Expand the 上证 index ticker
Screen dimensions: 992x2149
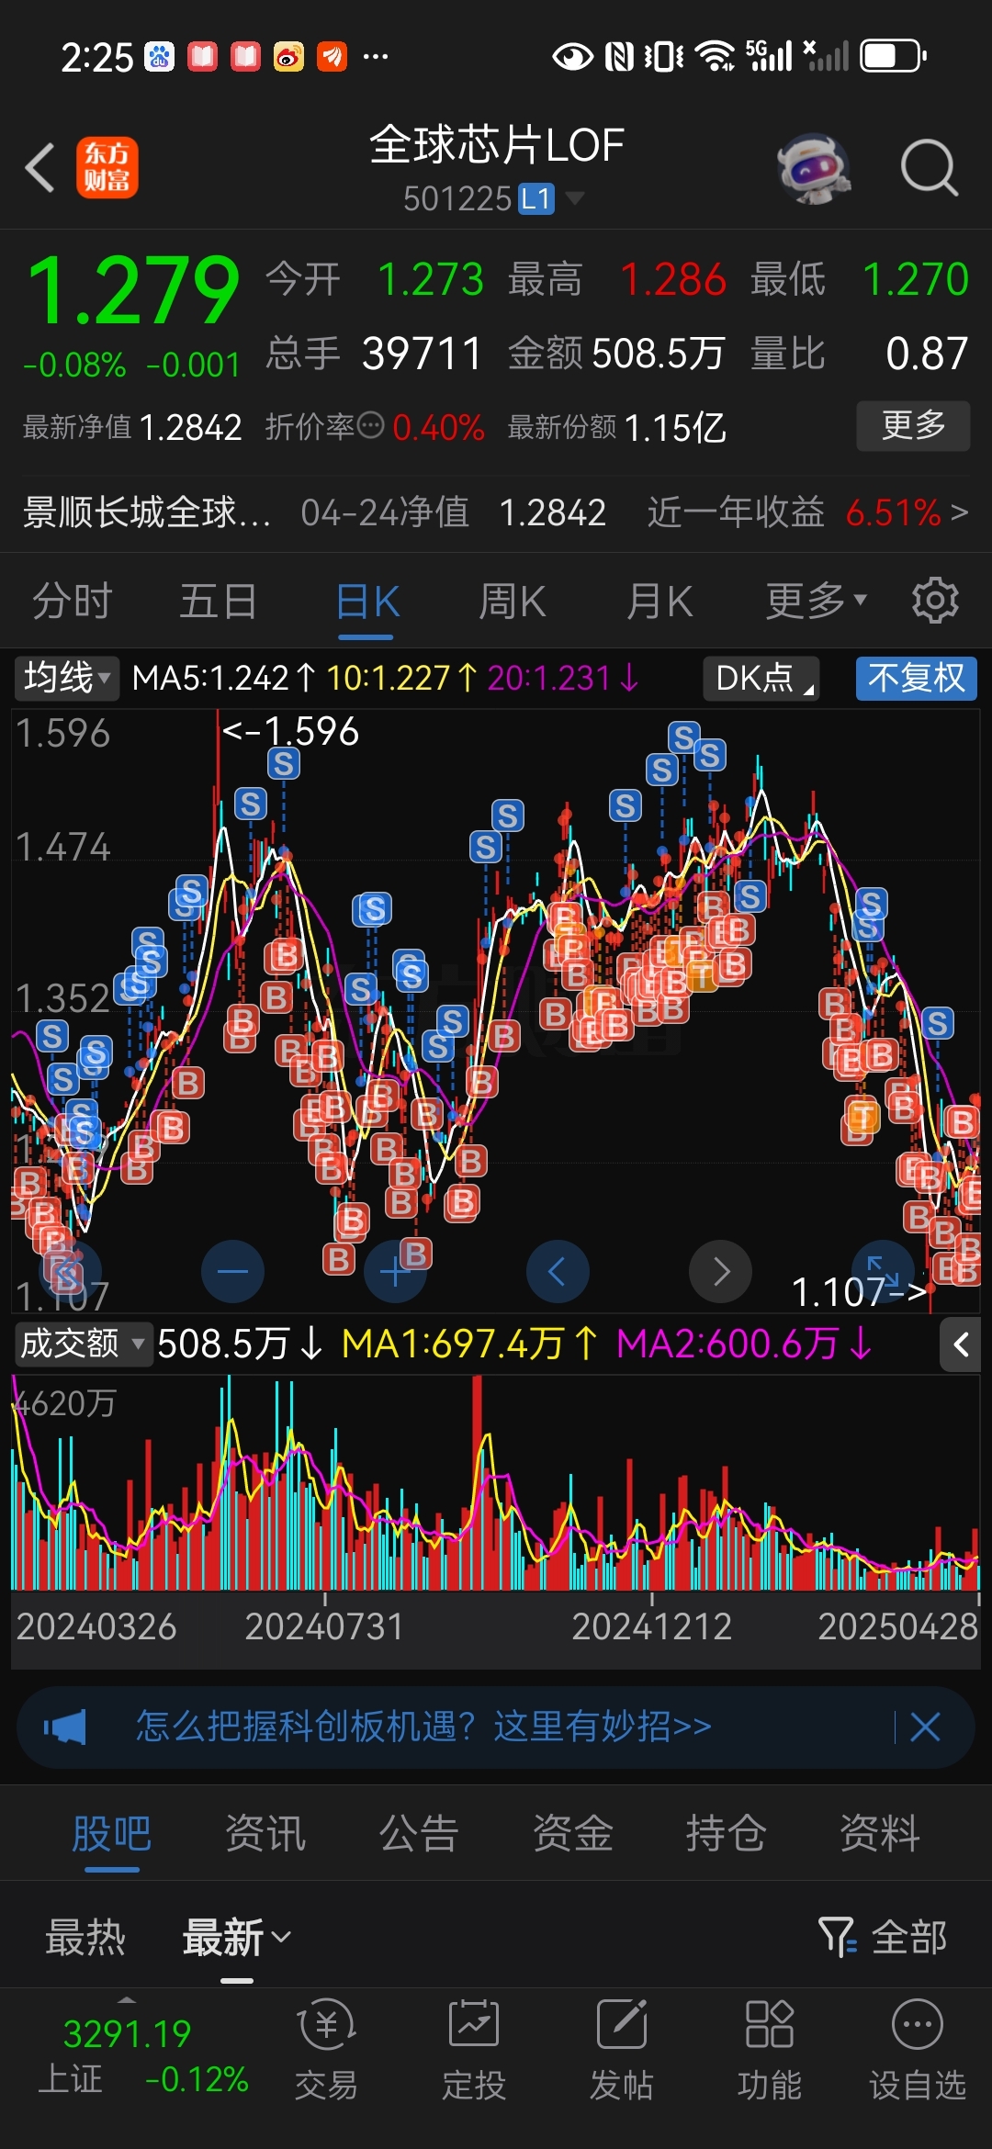(x=127, y=1999)
